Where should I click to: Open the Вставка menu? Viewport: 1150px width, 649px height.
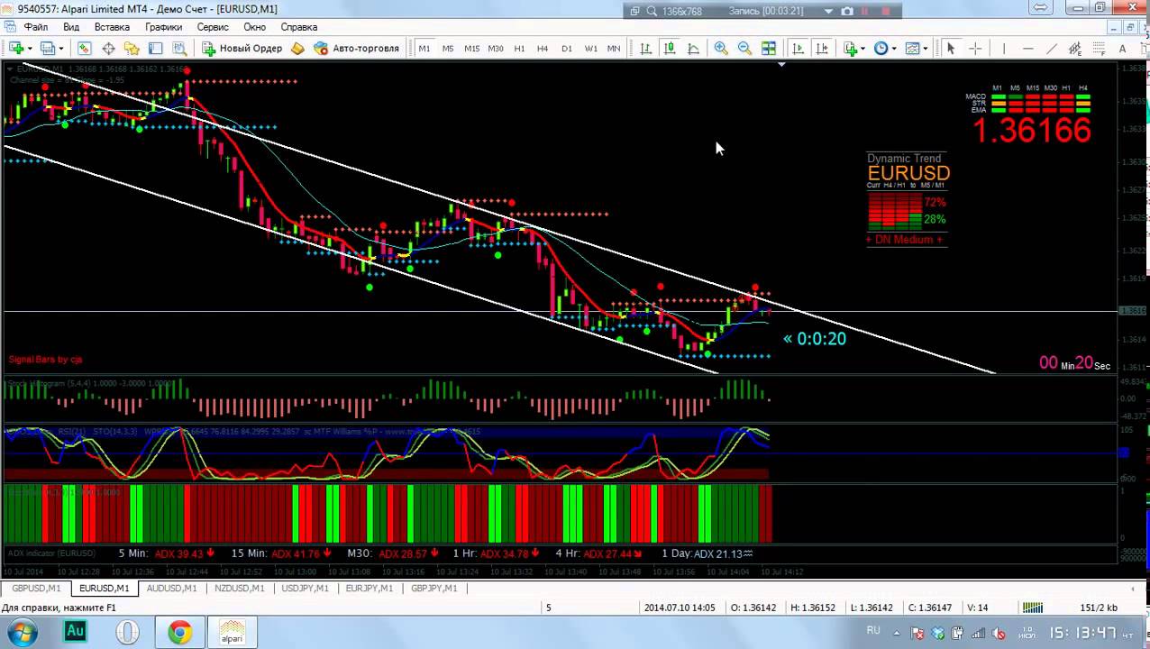(x=112, y=27)
